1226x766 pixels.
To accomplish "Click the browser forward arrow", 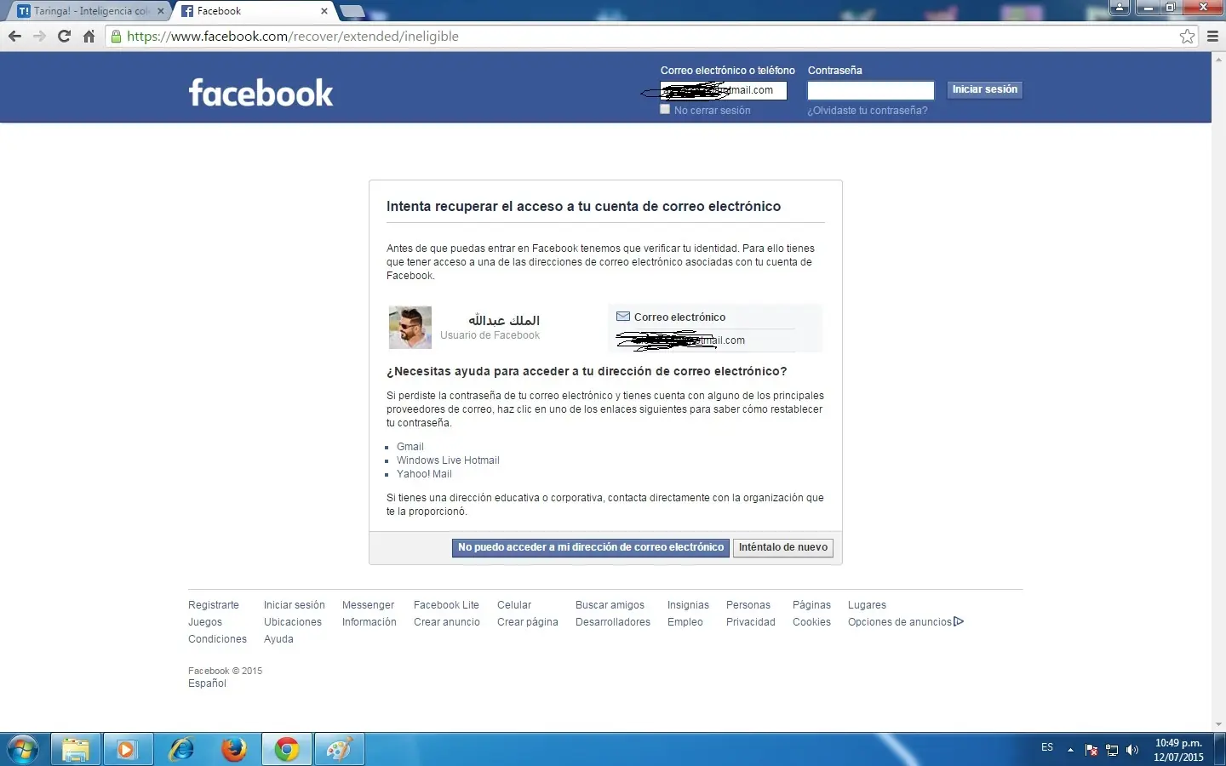I will pos(39,37).
